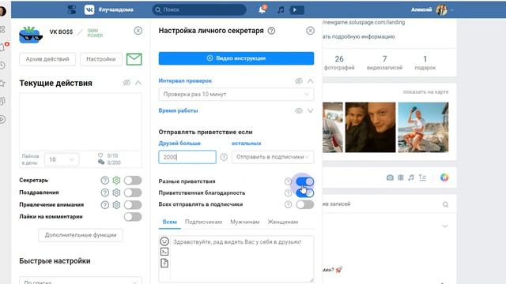
Task: Select the Мужчинам tab
Action: (245, 222)
